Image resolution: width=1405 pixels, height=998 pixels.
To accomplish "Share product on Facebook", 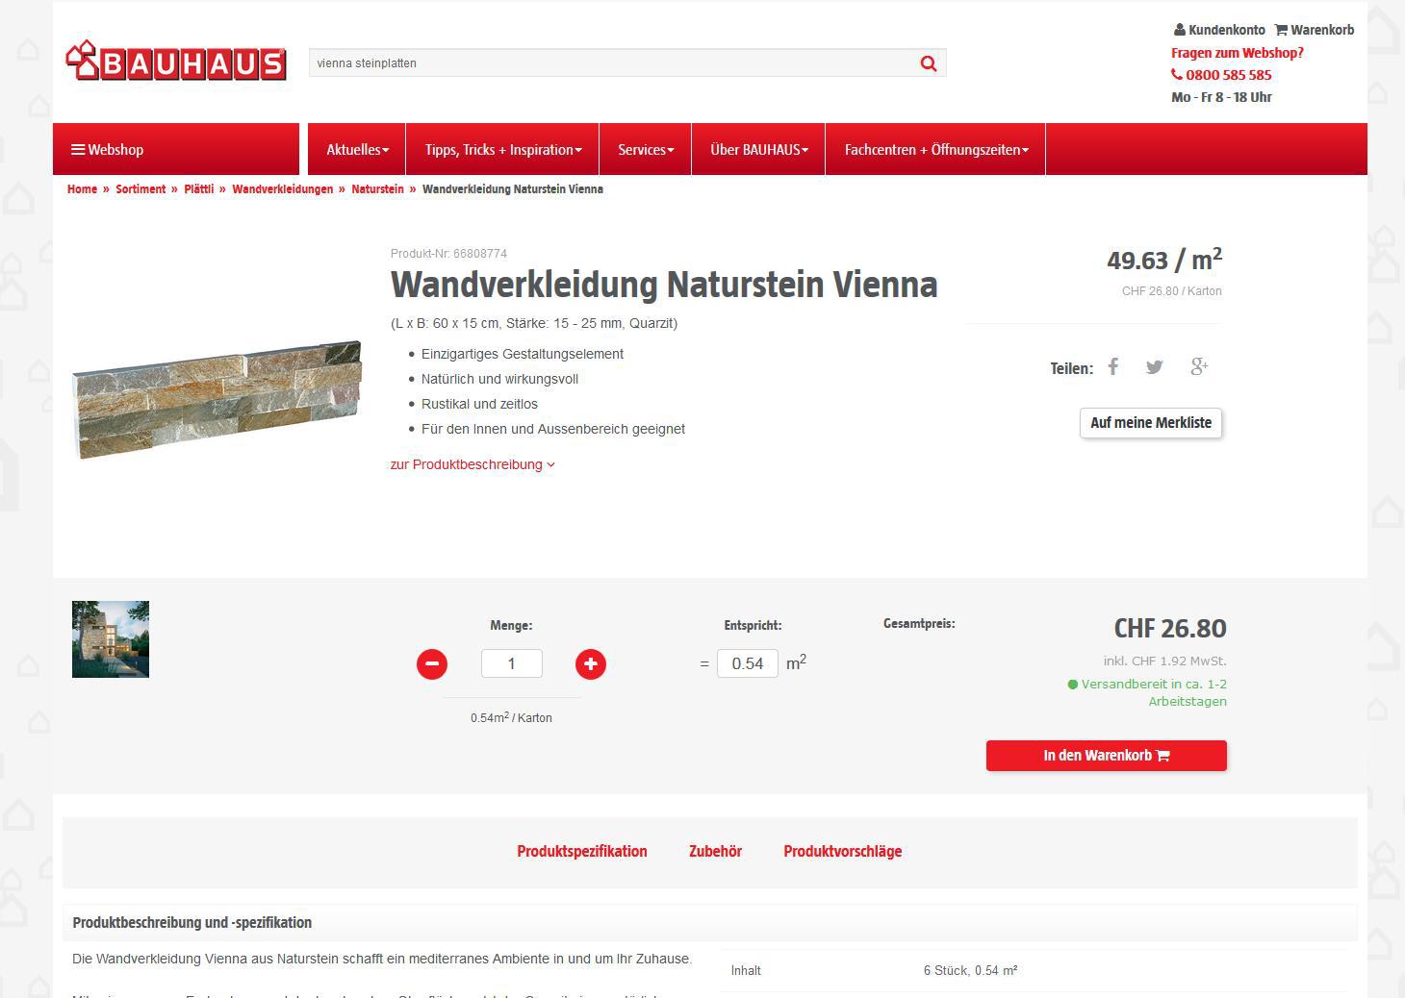I will coord(1113,366).
